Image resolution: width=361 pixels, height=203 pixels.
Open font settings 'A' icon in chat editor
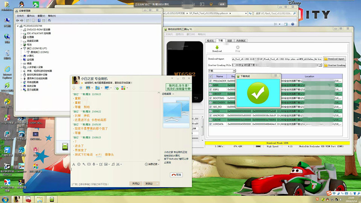[x=74, y=164]
